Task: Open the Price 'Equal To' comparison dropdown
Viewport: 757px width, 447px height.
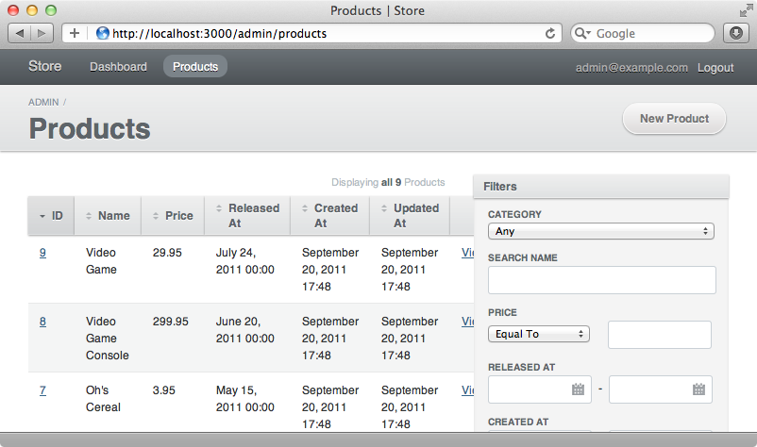Action: (539, 334)
